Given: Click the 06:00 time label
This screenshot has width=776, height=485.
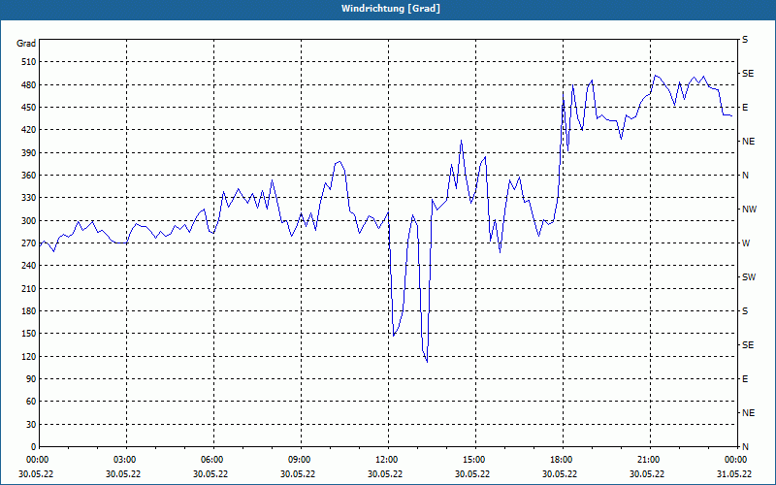Looking at the screenshot, I should coord(211,460).
